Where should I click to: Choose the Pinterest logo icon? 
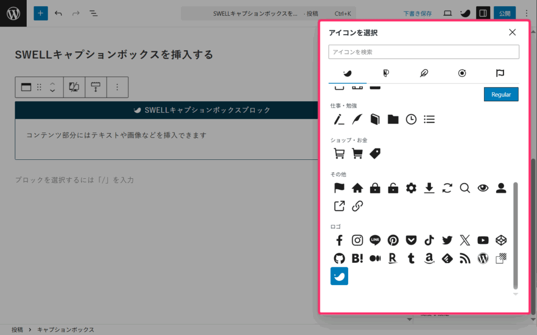[393, 240]
